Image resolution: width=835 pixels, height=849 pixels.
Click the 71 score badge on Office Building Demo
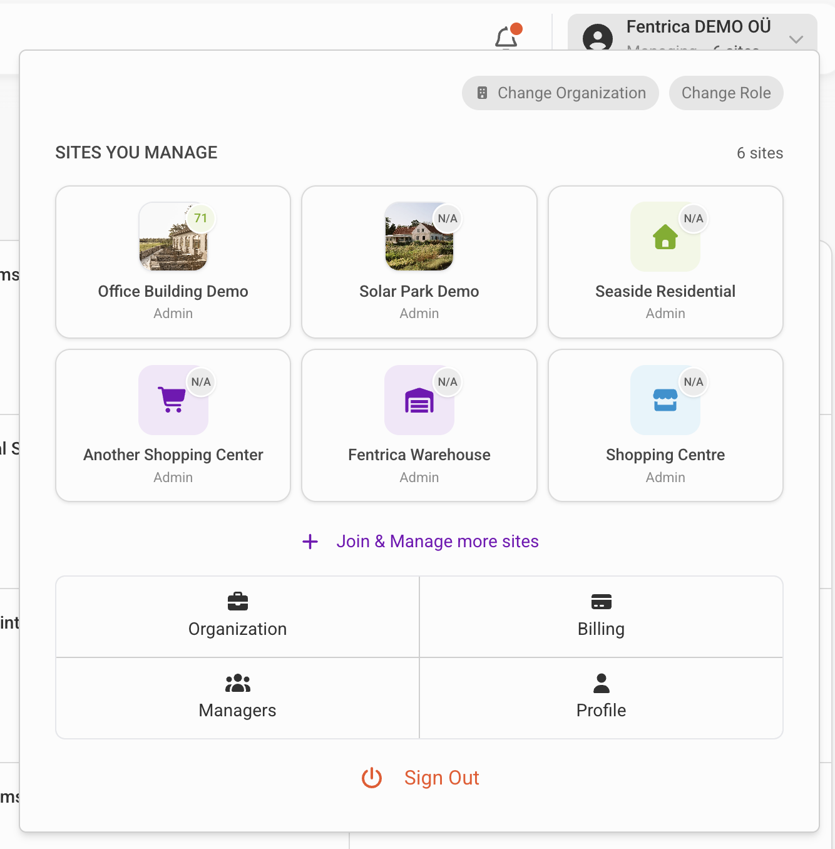coord(200,218)
